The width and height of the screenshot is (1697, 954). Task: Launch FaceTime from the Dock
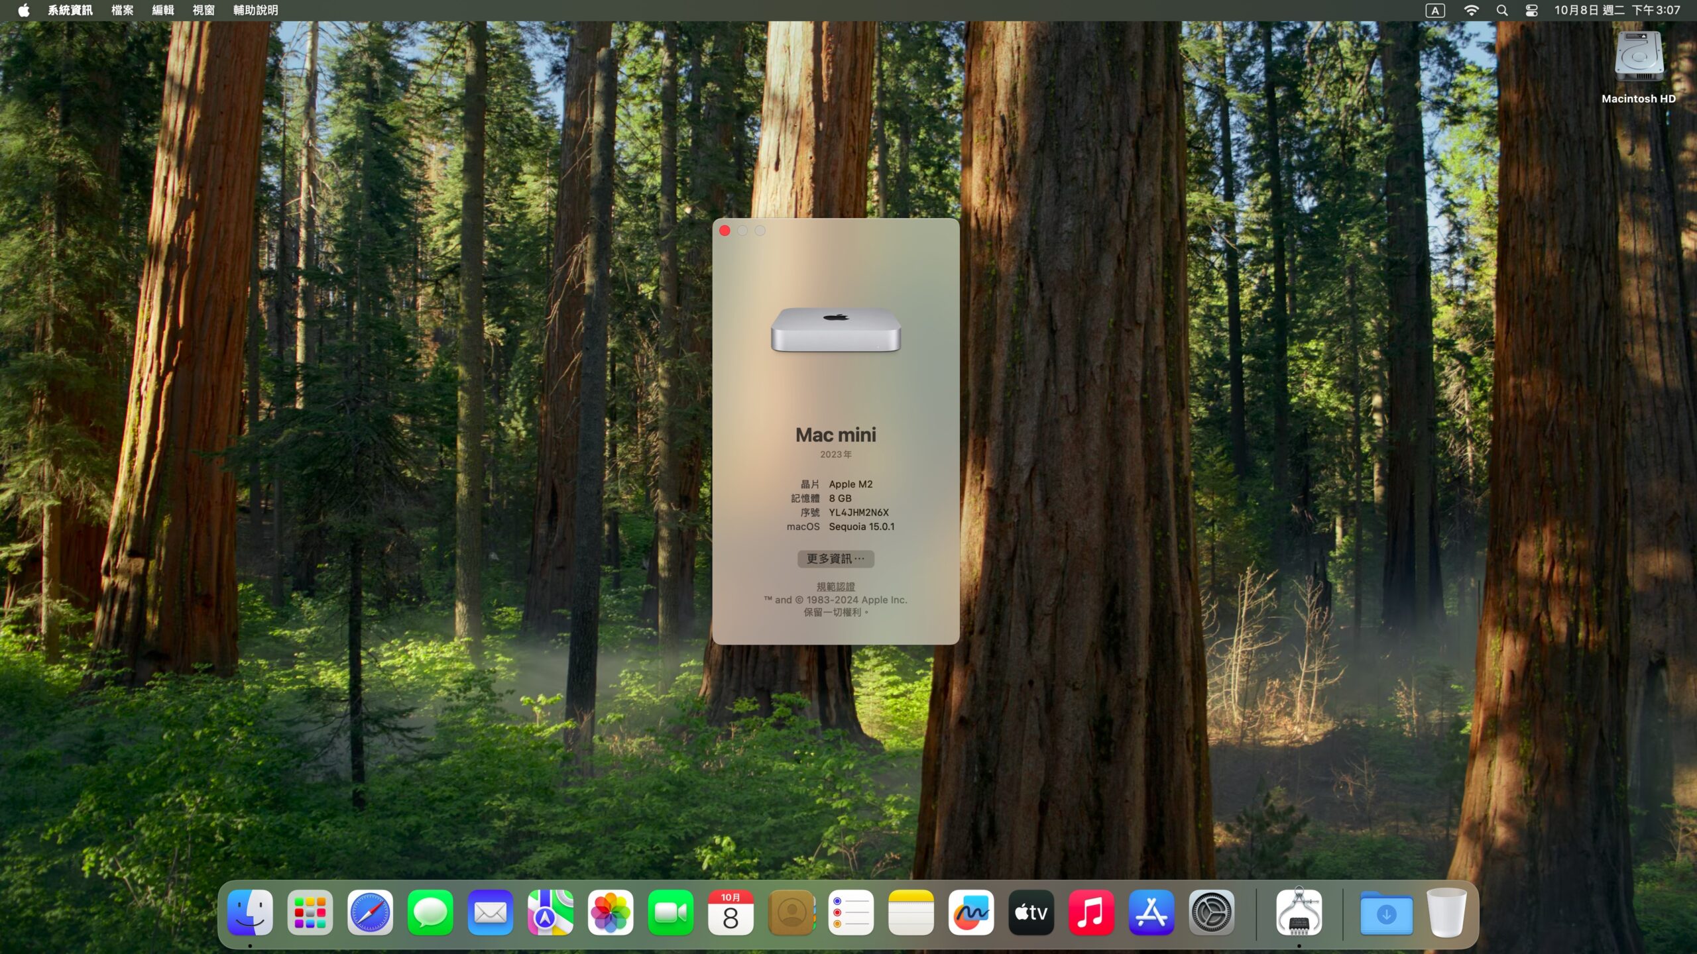670,913
